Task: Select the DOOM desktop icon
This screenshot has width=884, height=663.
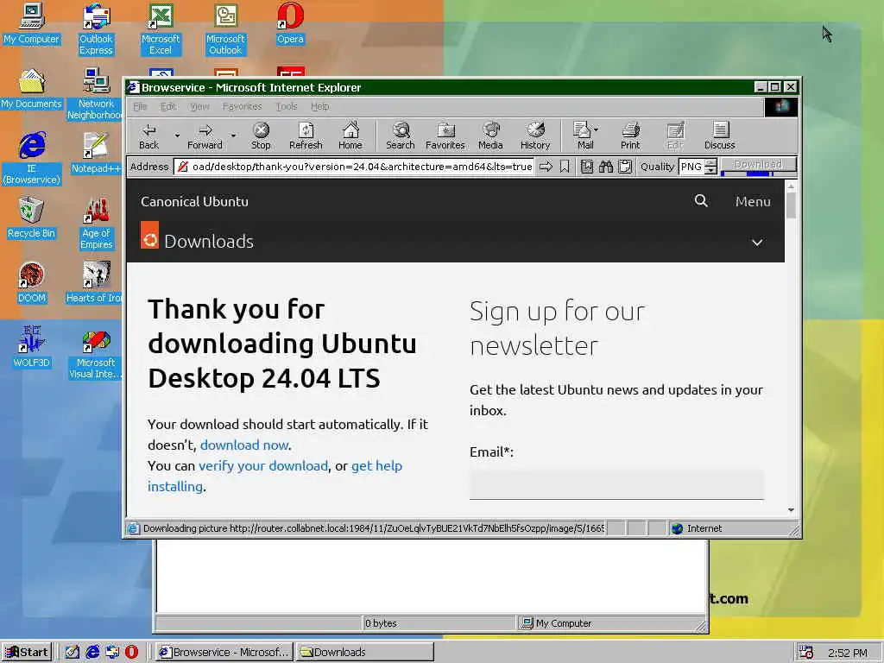Action: [32, 282]
